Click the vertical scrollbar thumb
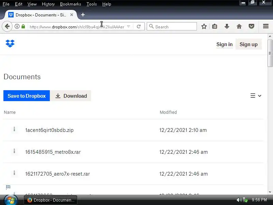The width and height of the screenshot is (273, 205). (x=270, y=53)
